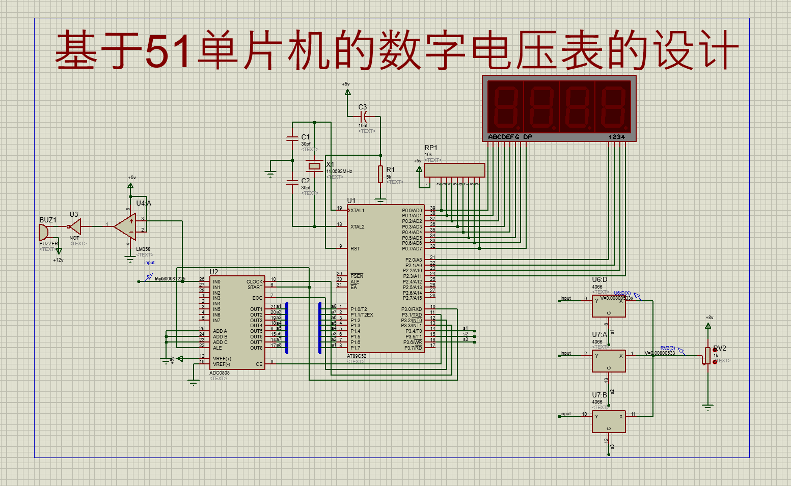The image size is (791, 486).
Task: Click capacitor C3 10uf
Action: [x=363, y=116]
